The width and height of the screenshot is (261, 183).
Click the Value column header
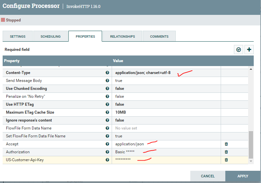coord(118,61)
